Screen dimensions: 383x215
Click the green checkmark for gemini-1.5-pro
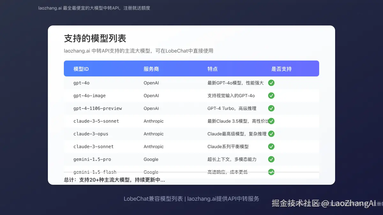[x=271, y=159]
